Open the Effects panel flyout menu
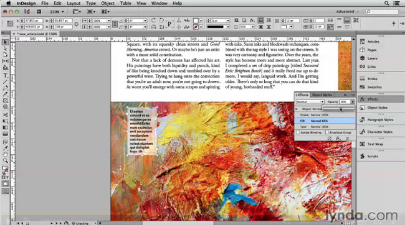The image size is (405, 225). pyautogui.click(x=353, y=95)
